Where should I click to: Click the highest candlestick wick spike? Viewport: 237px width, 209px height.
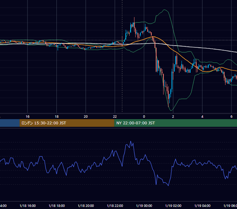[134, 20]
